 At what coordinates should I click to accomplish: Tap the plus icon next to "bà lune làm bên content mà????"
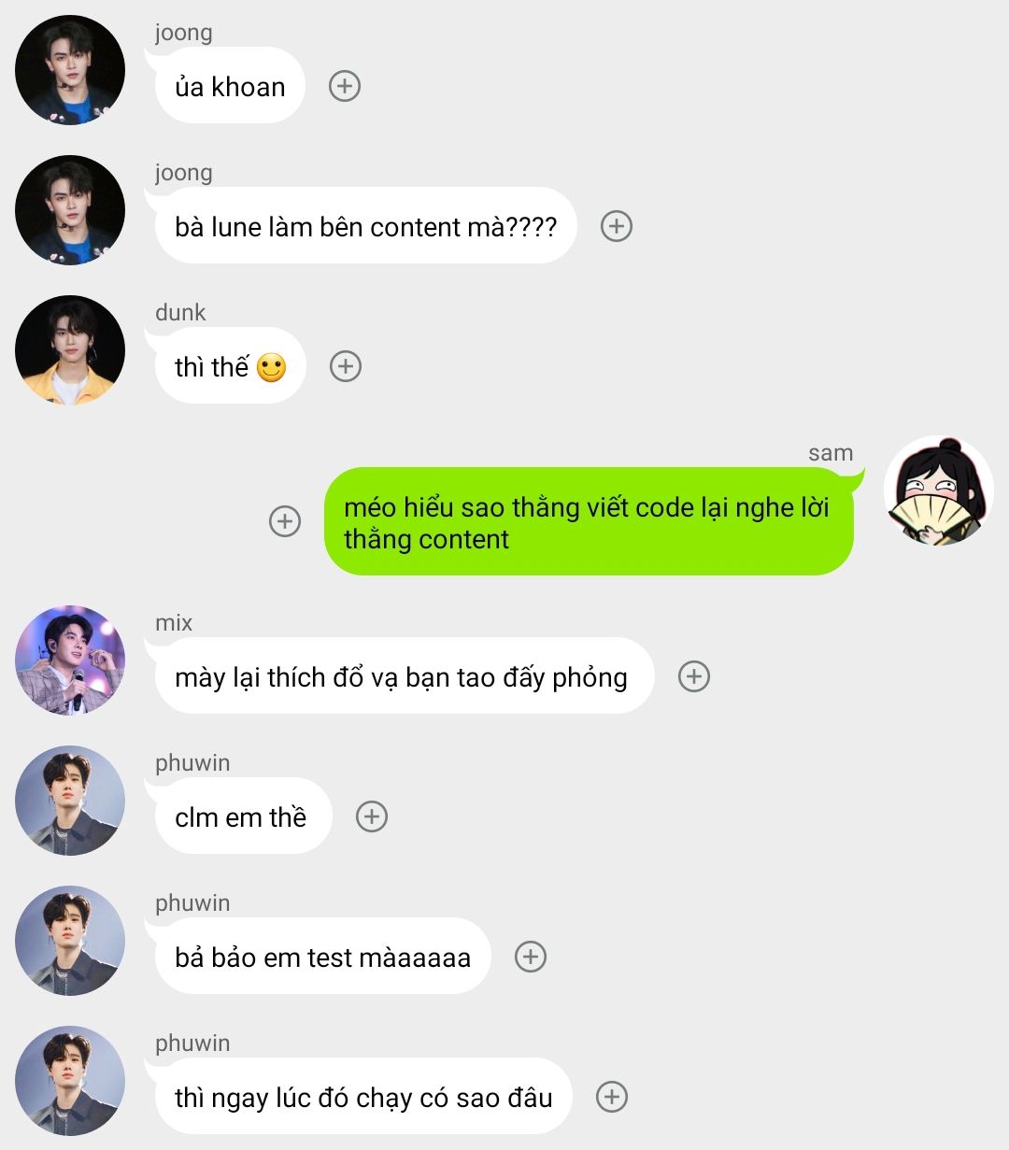click(x=617, y=226)
